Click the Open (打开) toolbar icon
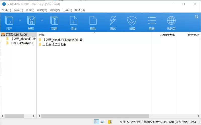 click(9, 21)
